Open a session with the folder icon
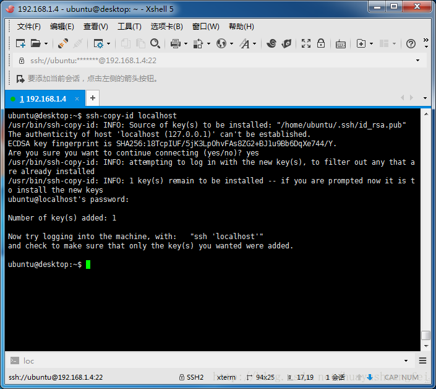Screen dimensions: 436x389 pyautogui.click(x=36, y=43)
